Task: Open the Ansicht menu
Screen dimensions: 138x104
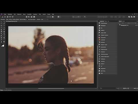Action: point(44,14)
